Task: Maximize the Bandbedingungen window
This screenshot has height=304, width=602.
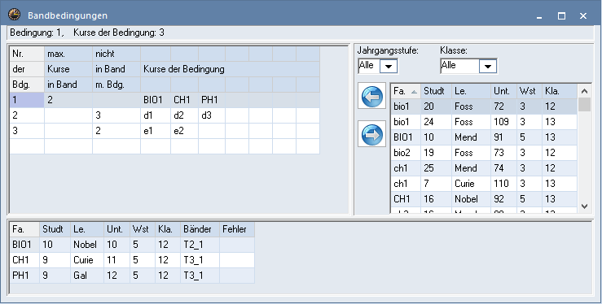Action: [562, 15]
